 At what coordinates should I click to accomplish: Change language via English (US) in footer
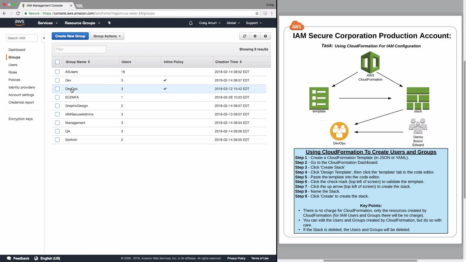click(x=47, y=258)
